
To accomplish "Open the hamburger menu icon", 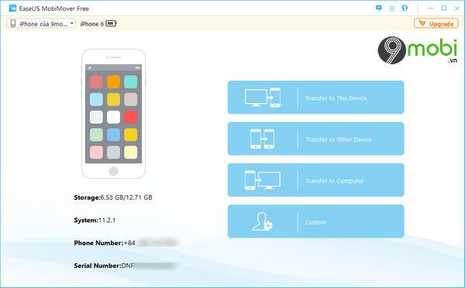I will pos(391,9).
